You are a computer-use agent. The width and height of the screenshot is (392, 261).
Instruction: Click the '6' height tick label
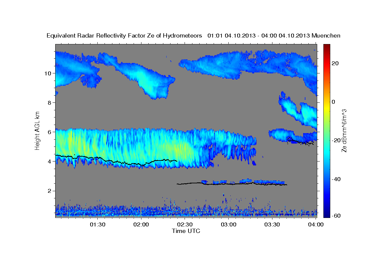coord(49,132)
